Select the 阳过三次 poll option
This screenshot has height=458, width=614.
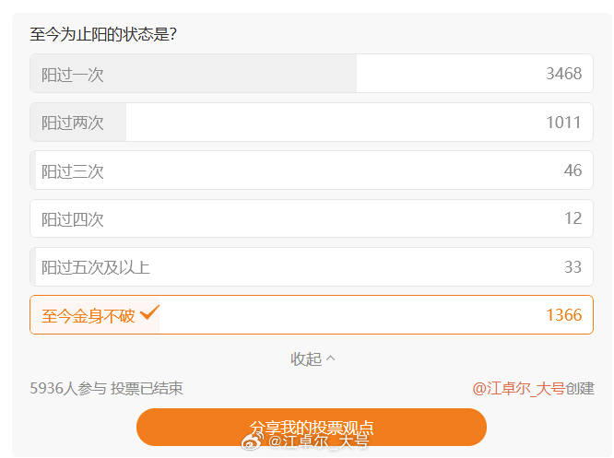point(312,170)
